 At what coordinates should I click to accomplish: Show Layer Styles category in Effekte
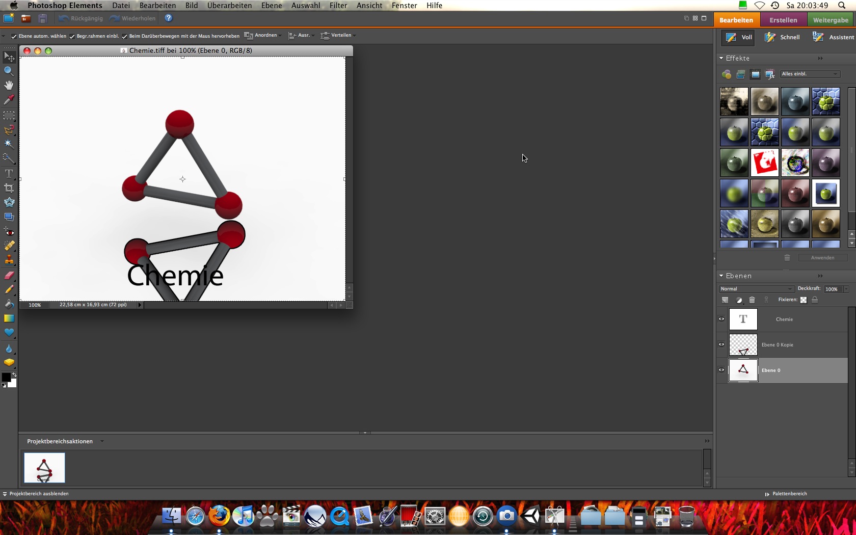[x=741, y=74]
